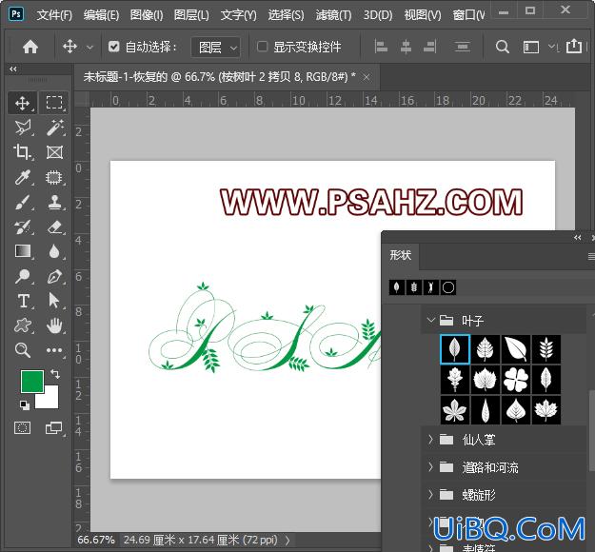This screenshot has width=595, height=552.
Task: Open the 选择(S) menu
Action: tap(287, 15)
